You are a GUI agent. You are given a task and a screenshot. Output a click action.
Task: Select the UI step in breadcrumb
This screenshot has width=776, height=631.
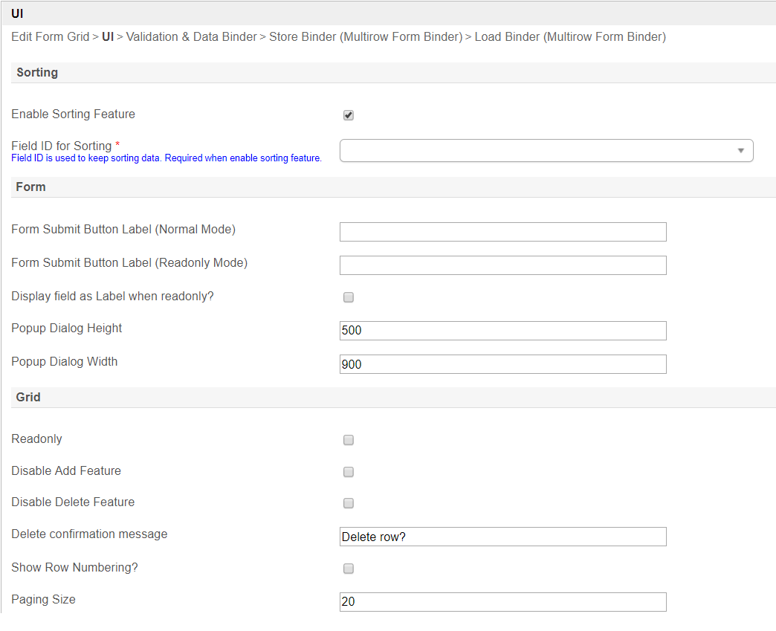[x=108, y=36]
